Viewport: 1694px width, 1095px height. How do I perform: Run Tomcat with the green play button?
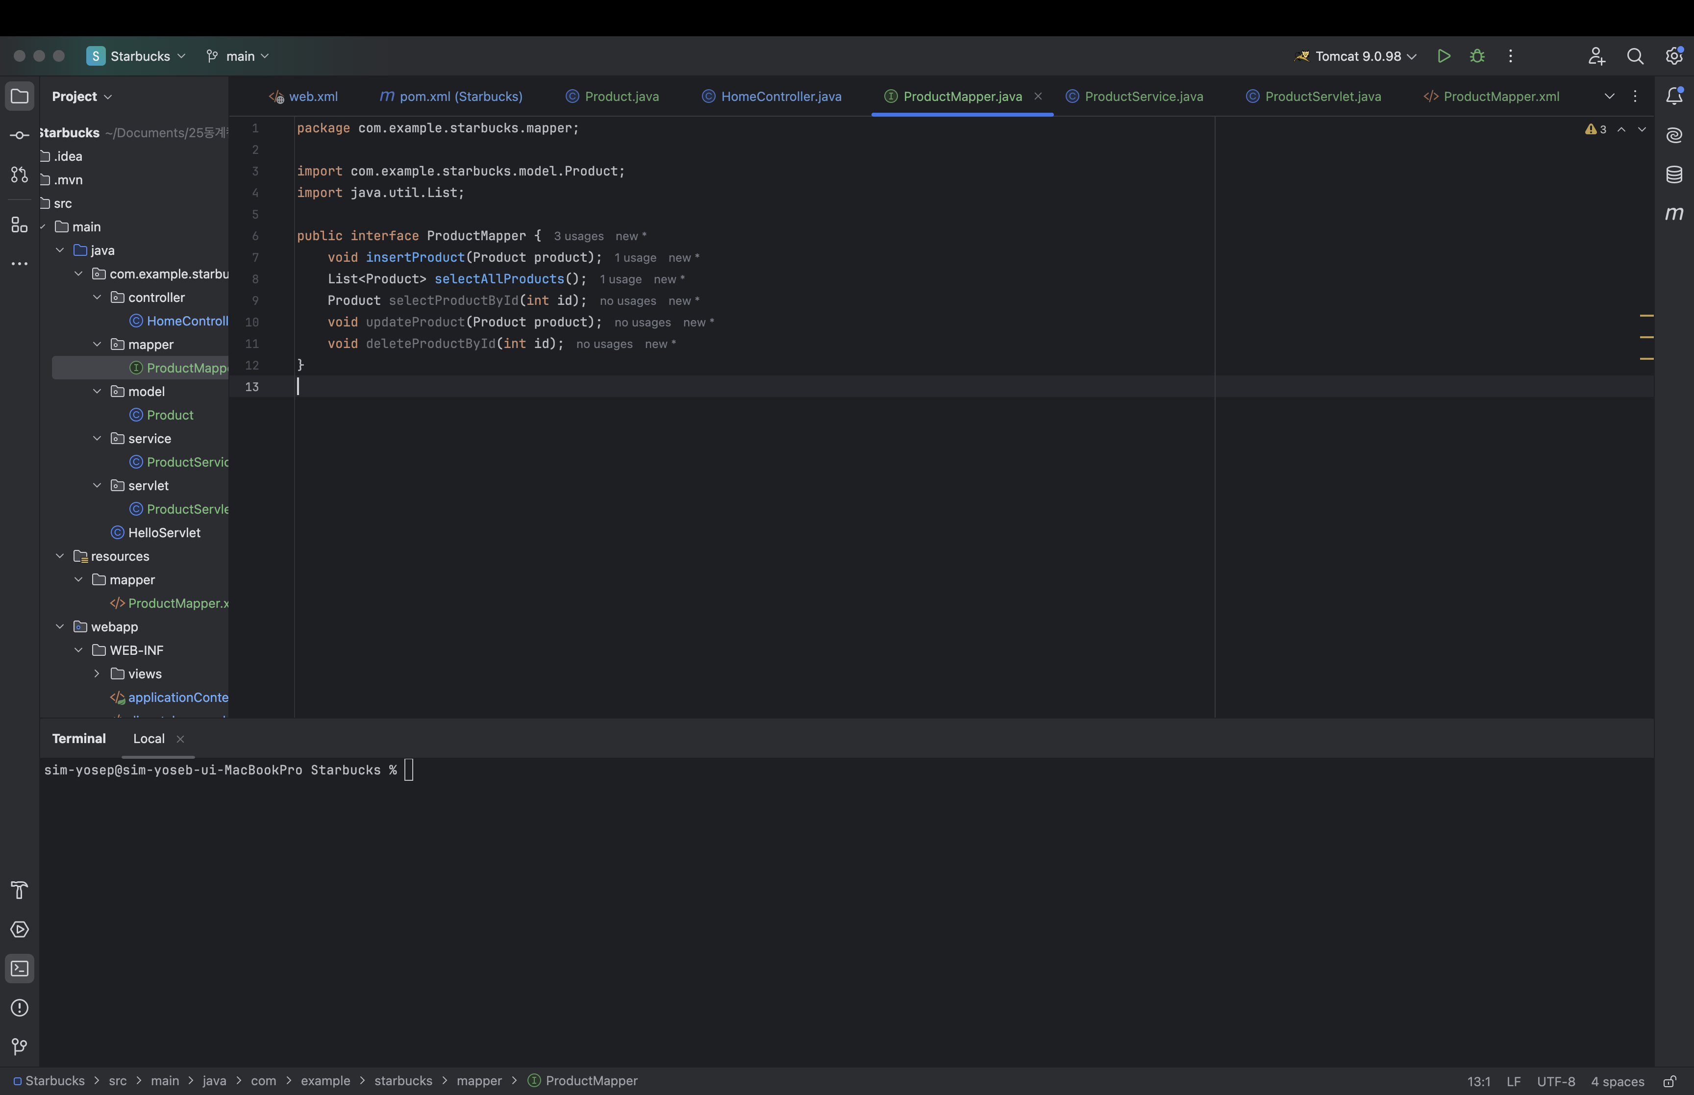pos(1443,56)
